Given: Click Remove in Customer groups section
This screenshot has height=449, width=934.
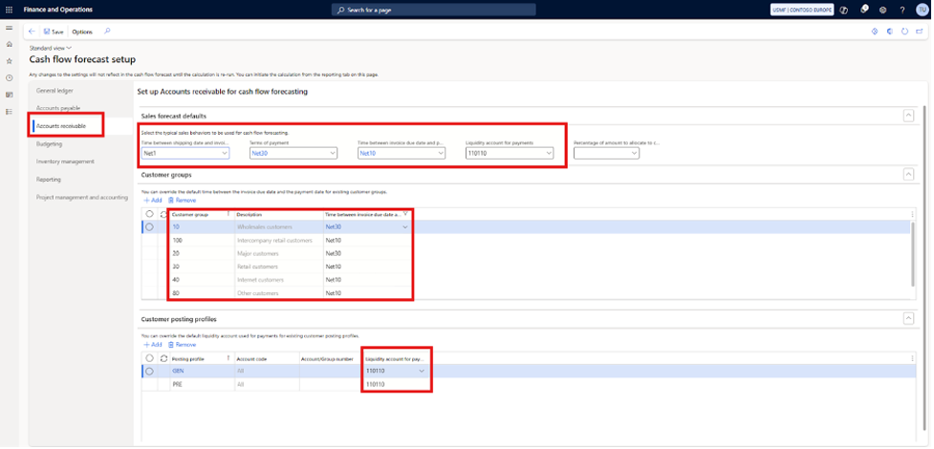Looking at the screenshot, I should coord(182,200).
